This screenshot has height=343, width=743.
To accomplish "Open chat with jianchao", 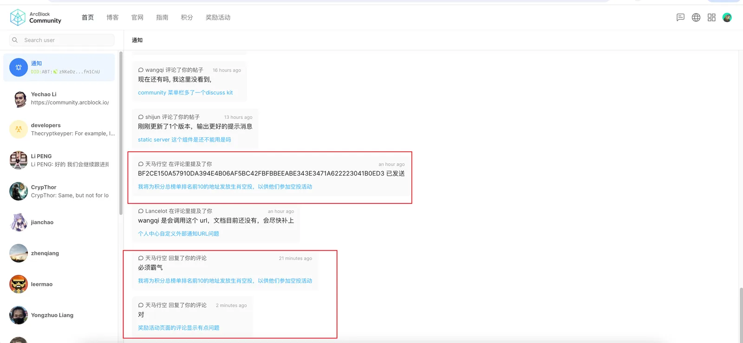I will click(59, 222).
